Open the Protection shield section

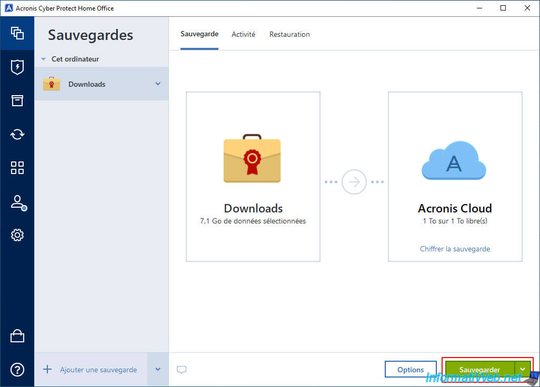(17, 67)
